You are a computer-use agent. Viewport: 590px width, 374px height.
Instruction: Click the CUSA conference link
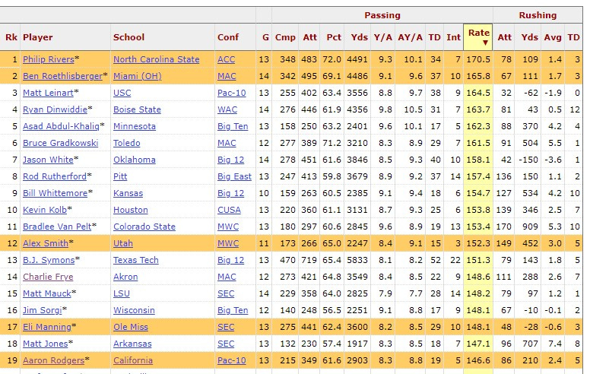[x=229, y=210]
